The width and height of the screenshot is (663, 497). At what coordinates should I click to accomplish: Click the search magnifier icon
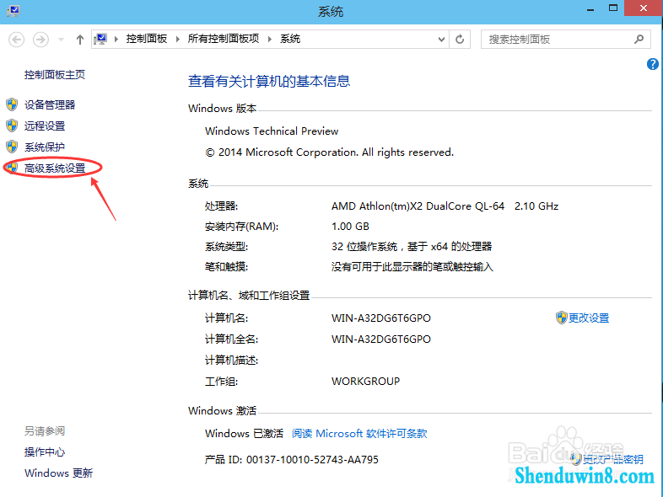click(639, 40)
